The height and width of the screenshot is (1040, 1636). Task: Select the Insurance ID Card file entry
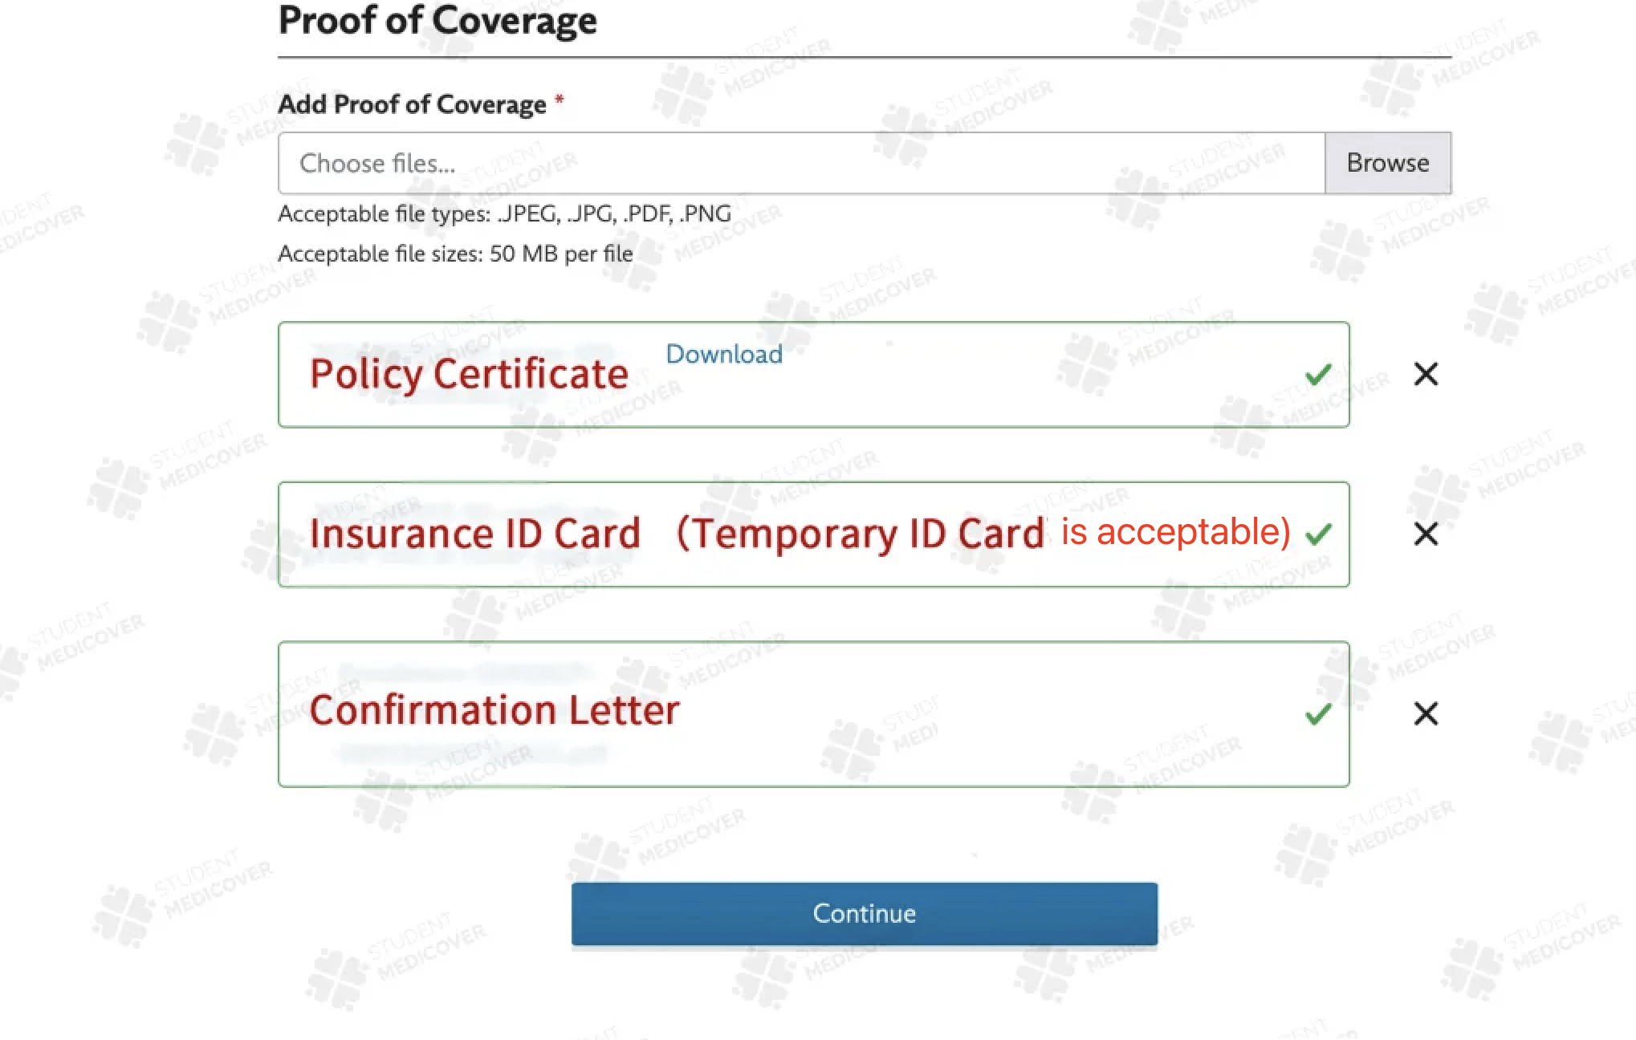pyautogui.click(x=814, y=534)
